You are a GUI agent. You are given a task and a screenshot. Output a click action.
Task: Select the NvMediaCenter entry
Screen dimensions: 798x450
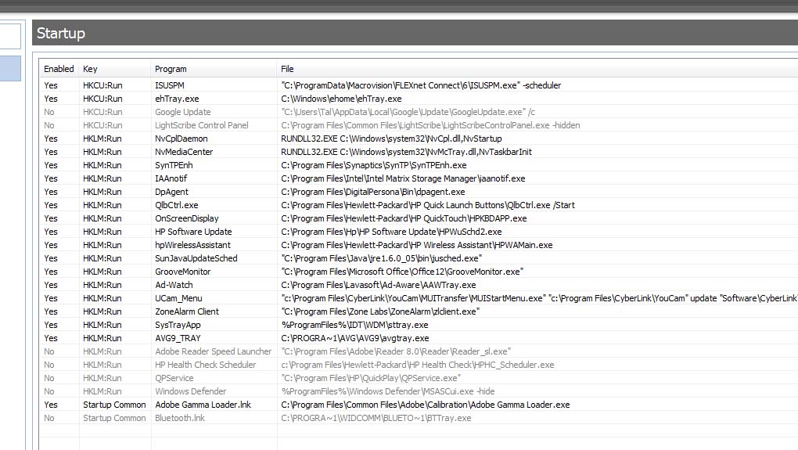pos(184,152)
